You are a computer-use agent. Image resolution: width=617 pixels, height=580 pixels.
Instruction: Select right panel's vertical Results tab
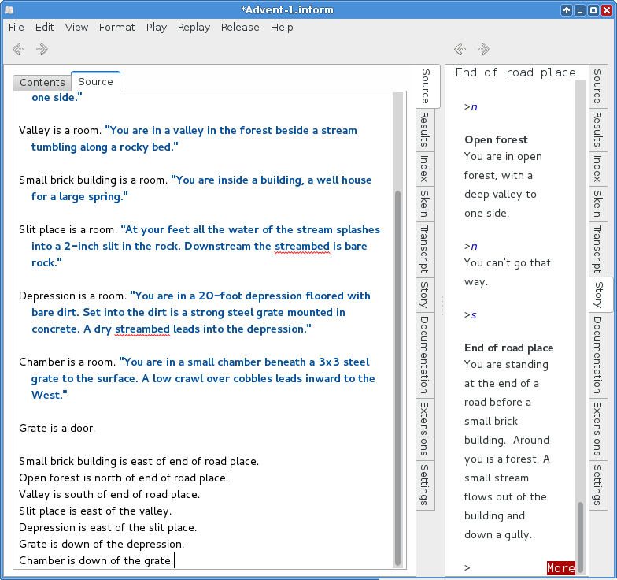tap(598, 129)
